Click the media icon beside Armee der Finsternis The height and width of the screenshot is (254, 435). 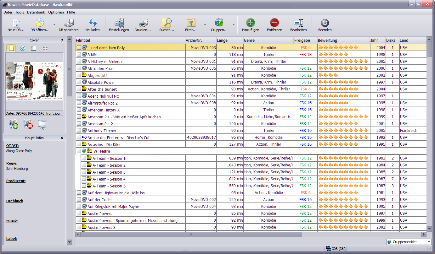pyautogui.click(x=84, y=138)
